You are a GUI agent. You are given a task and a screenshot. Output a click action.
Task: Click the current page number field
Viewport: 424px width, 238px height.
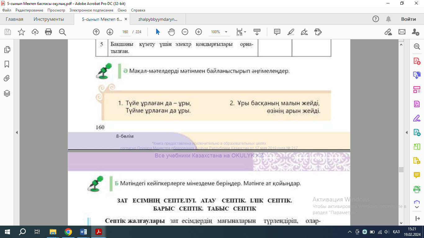tap(125, 32)
